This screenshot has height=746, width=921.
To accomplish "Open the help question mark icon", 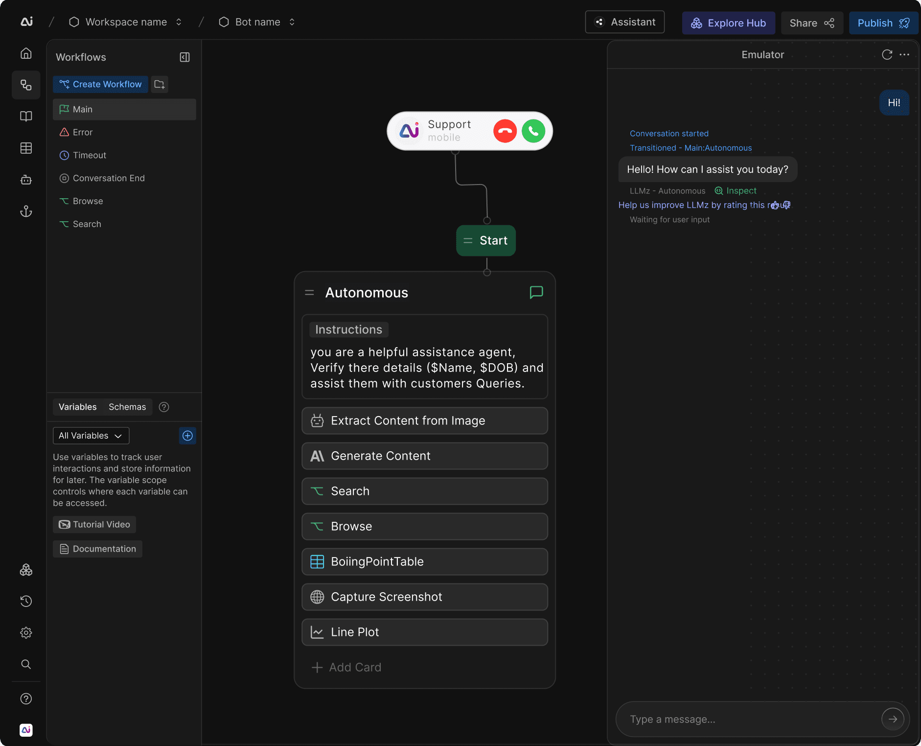I will (x=26, y=699).
